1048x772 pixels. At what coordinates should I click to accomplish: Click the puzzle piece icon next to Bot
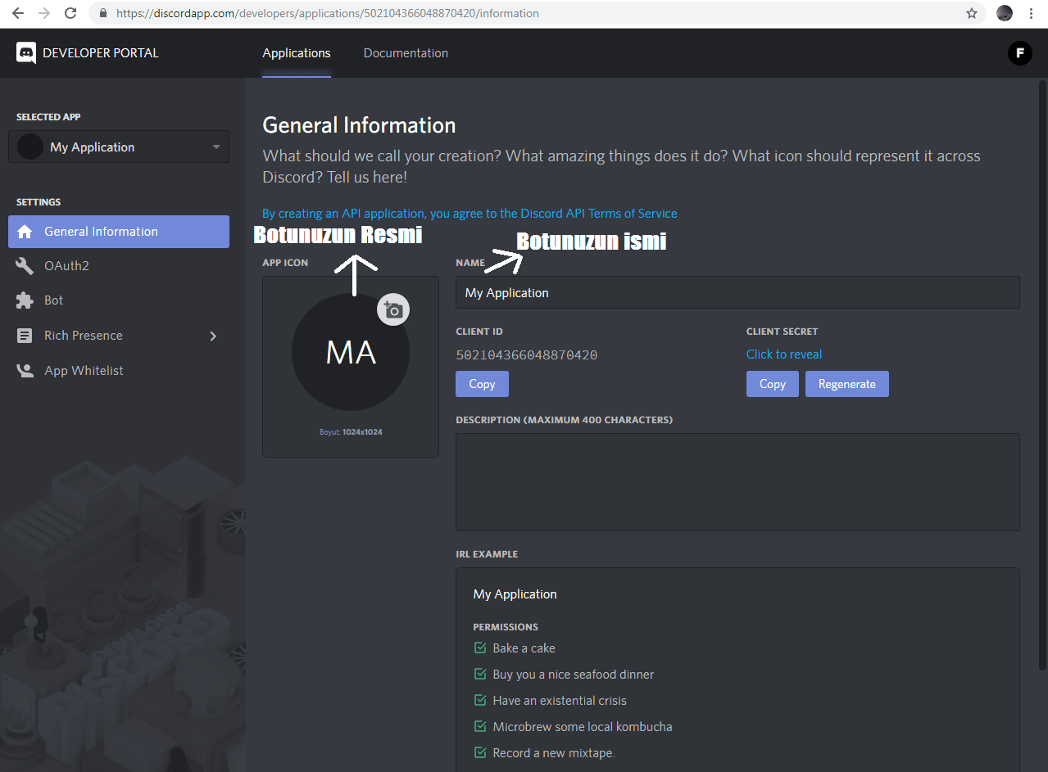25,300
